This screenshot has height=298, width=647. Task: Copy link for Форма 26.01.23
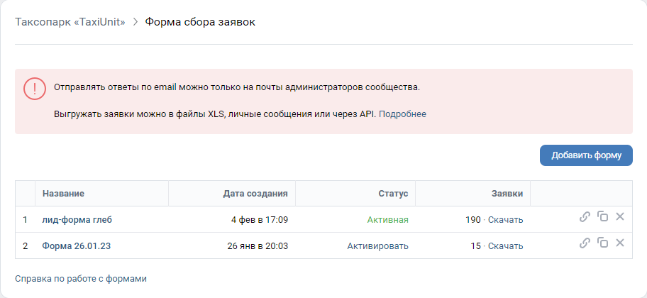[x=585, y=243]
